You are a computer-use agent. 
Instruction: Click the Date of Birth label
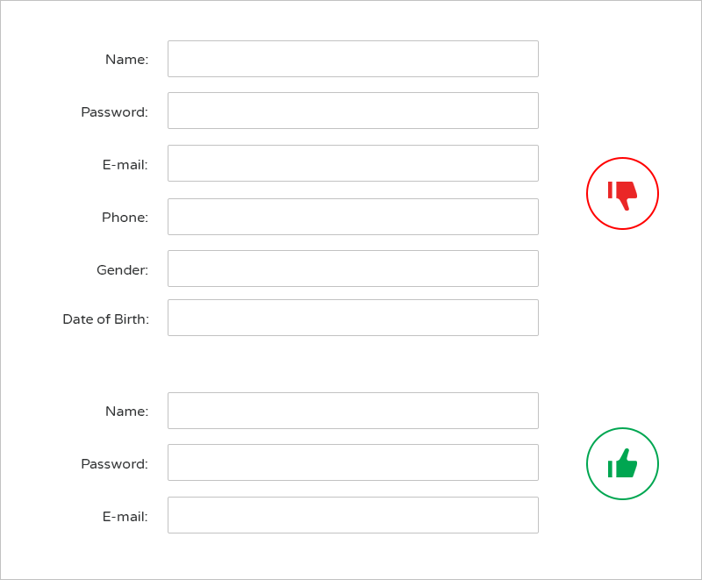pyautogui.click(x=105, y=319)
